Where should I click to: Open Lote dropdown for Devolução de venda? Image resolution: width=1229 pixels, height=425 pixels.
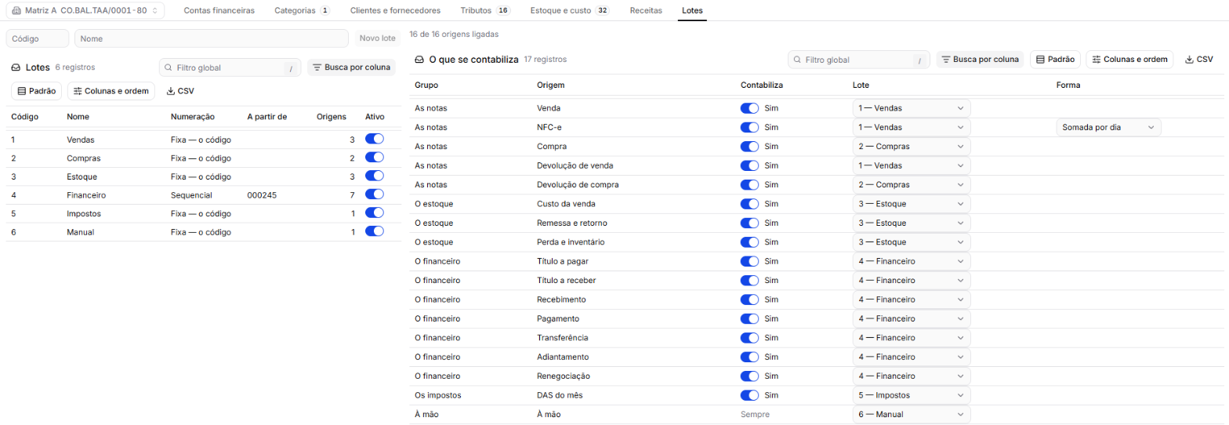tap(912, 165)
